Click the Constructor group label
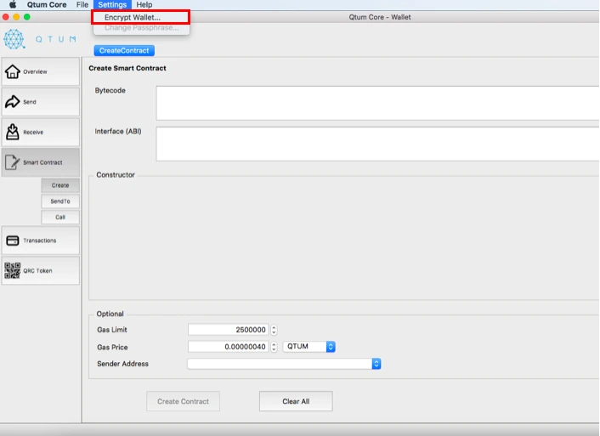Screen dimensions: 600x436 click(116, 175)
